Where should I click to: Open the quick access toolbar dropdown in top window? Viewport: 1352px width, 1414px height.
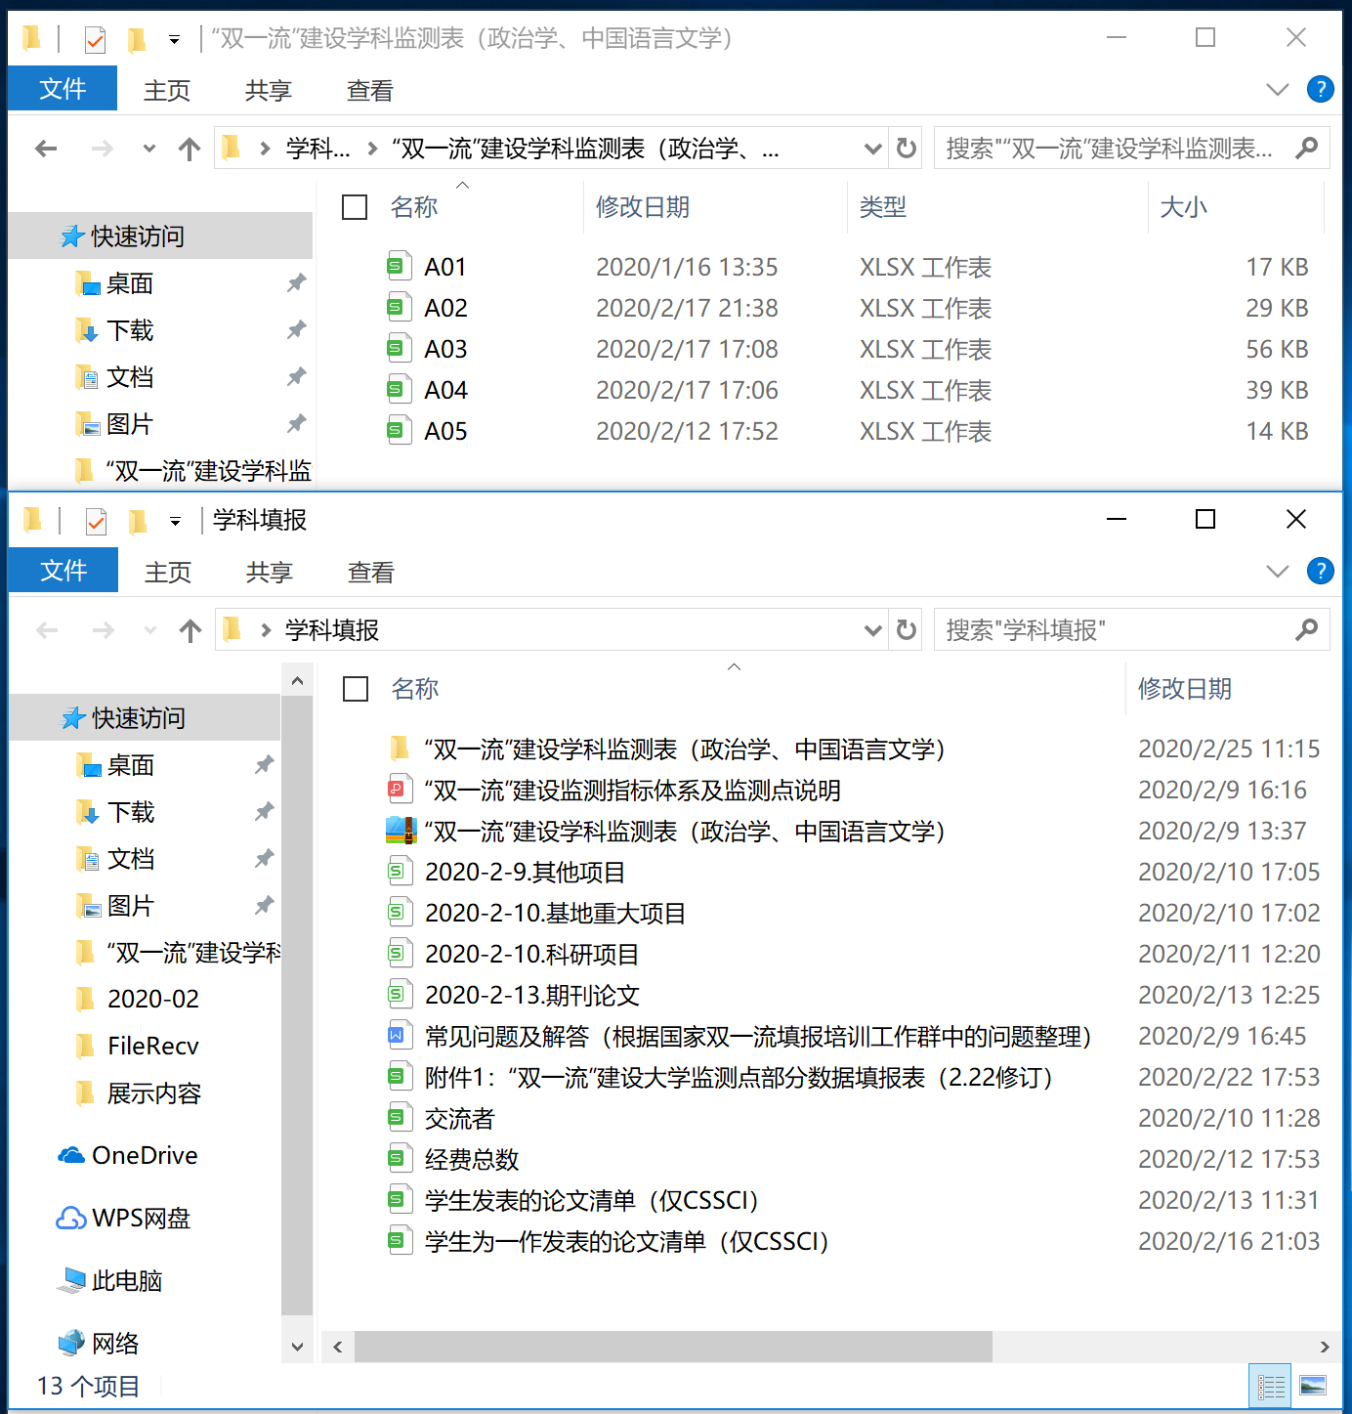(x=174, y=40)
